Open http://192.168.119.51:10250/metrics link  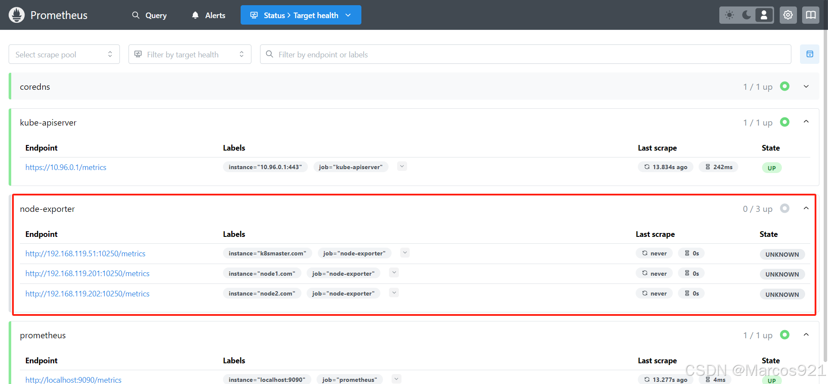coord(85,254)
